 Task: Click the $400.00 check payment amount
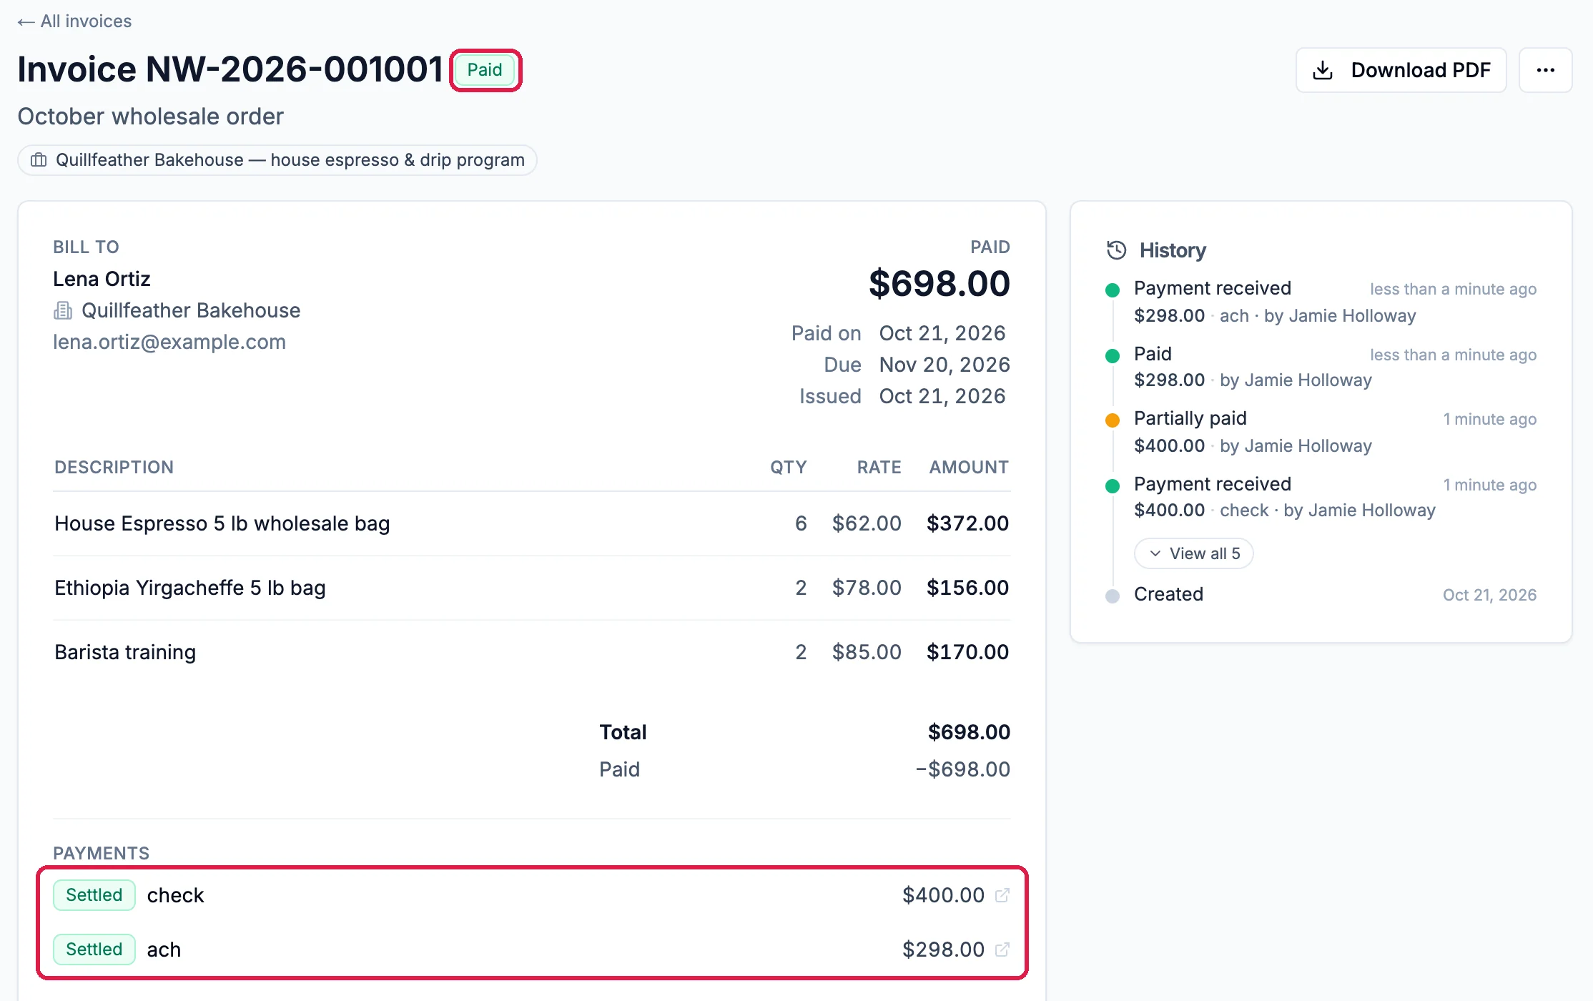coord(943,895)
